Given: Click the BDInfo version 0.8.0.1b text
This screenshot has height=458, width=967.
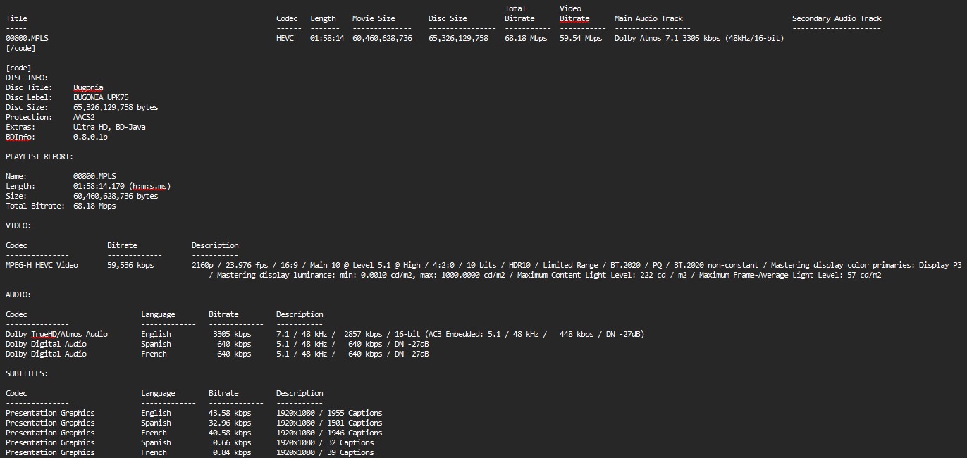Looking at the screenshot, I should pos(90,137).
